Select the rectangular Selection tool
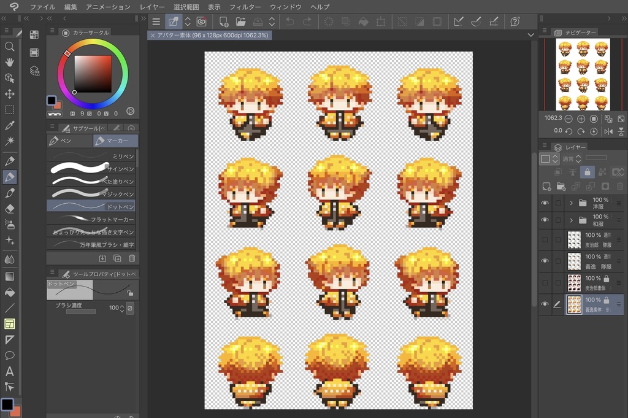The height and width of the screenshot is (418, 628). click(9, 110)
